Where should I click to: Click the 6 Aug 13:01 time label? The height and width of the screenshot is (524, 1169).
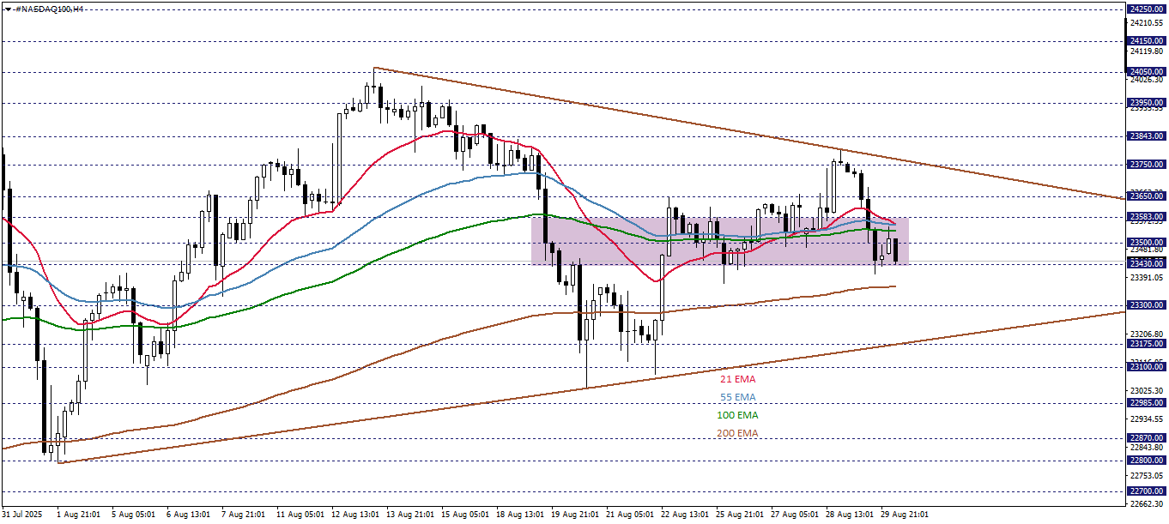click(188, 515)
